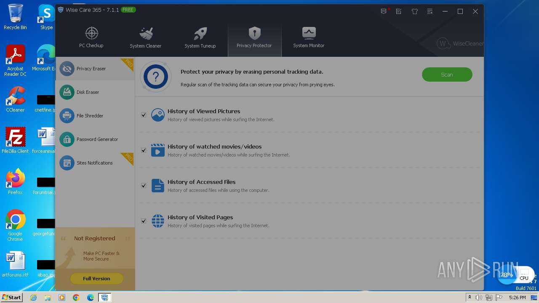The image size is (539, 303).
Task: Select Privacy Eraser in the sidebar
Action: point(95,69)
